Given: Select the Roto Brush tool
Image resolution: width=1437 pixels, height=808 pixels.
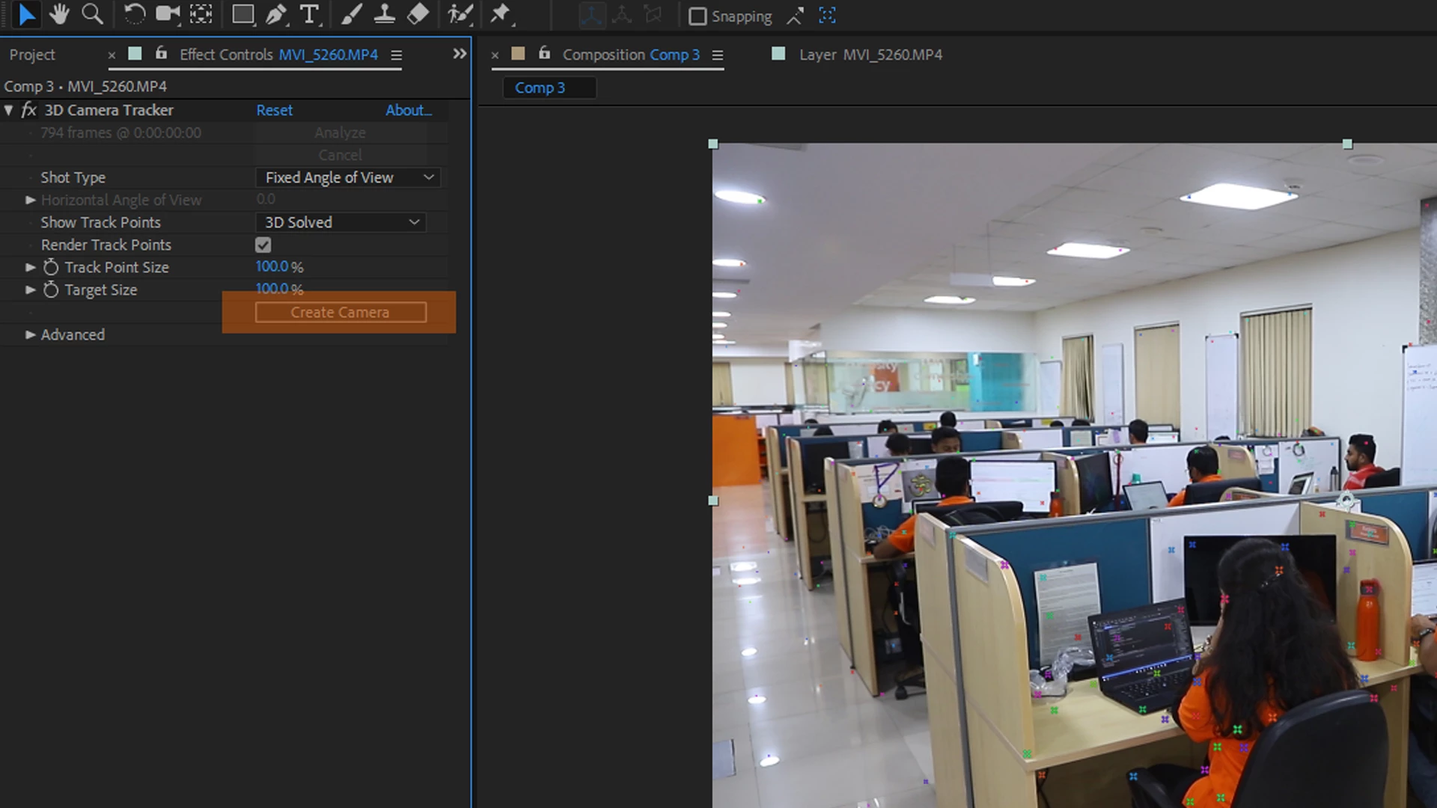Looking at the screenshot, I should 460,14.
